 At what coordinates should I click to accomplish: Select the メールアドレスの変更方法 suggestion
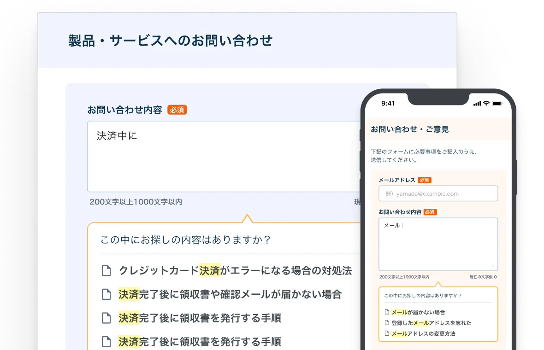click(x=423, y=333)
